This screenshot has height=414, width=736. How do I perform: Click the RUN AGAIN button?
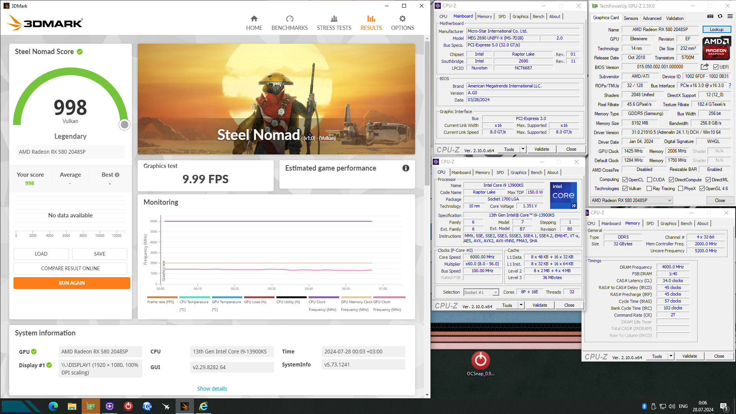point(72,283)
